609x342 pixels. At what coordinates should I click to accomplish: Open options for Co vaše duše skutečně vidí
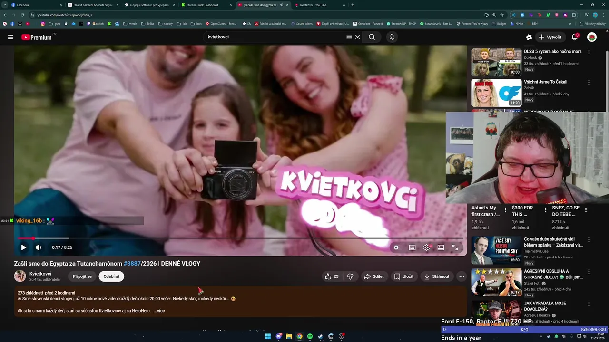(589, 240)
